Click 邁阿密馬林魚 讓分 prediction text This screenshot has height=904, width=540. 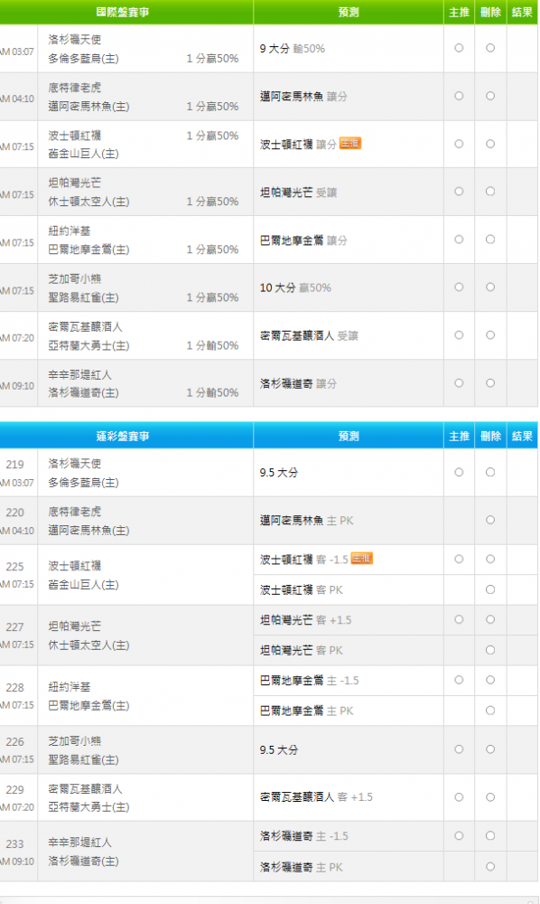[303, 97]
